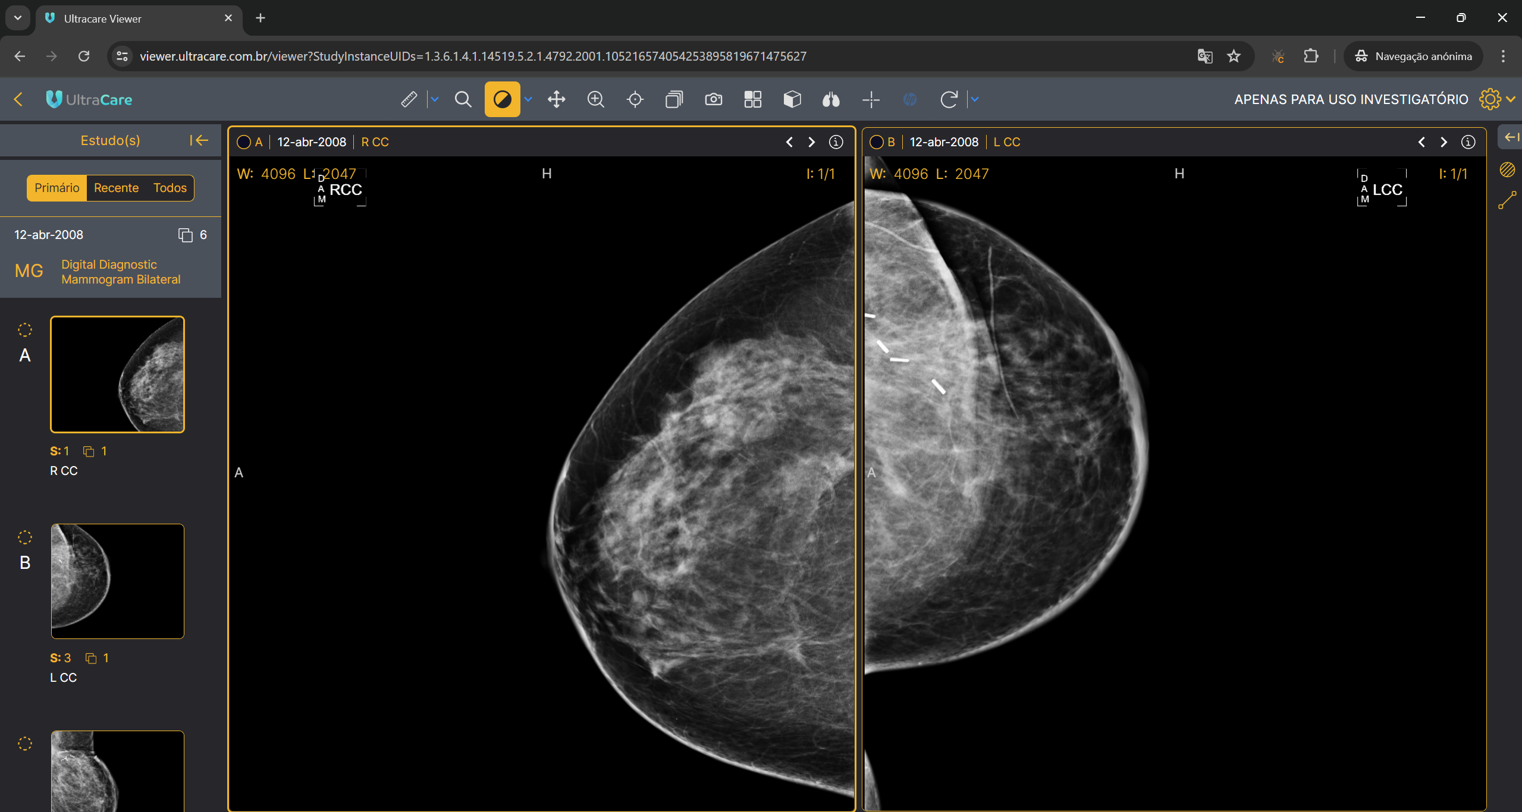
Task: Open dropdown next to window level tool
Action: [528, 99]
